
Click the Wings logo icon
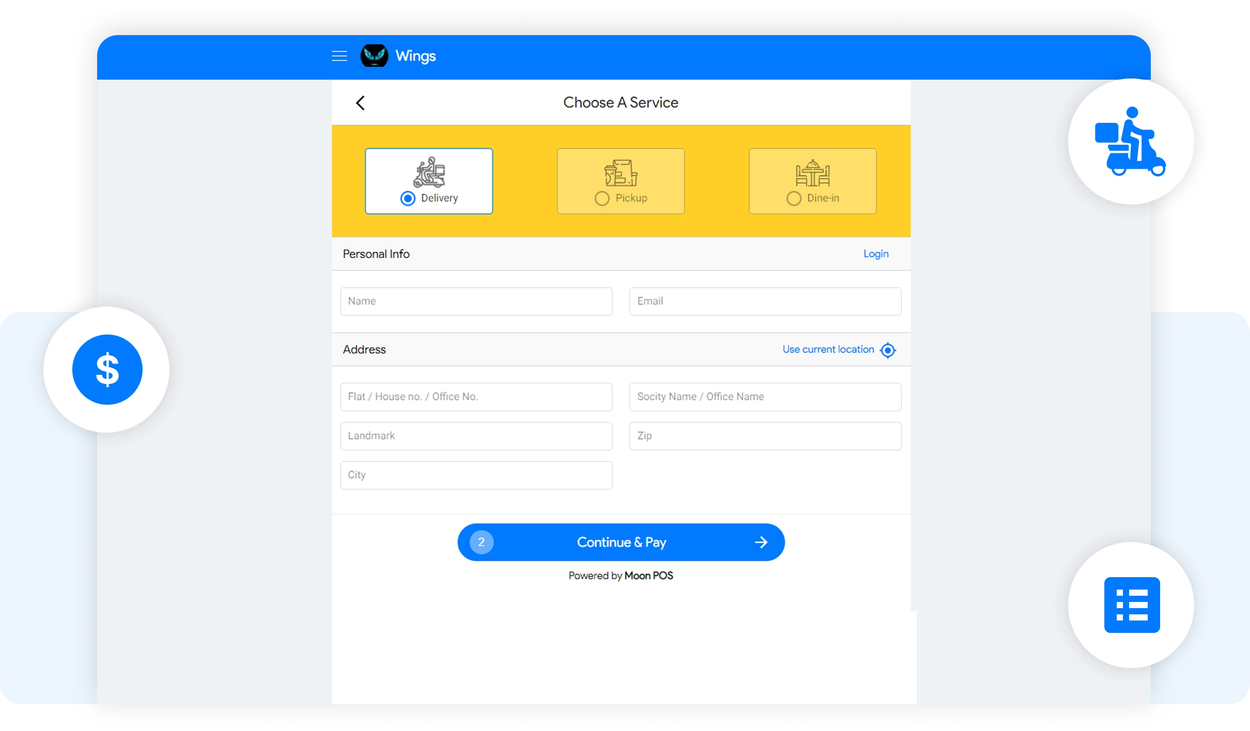tap(374, 56)
